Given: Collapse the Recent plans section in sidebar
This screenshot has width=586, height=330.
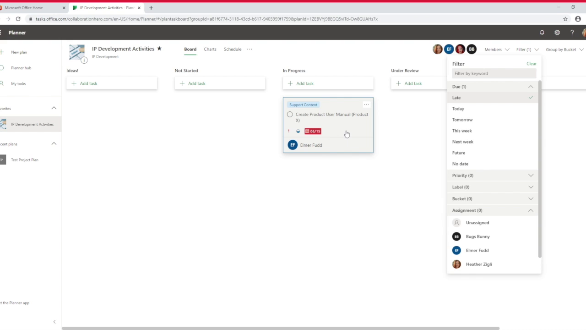Looking at the screenshot, I should (54, 144).
